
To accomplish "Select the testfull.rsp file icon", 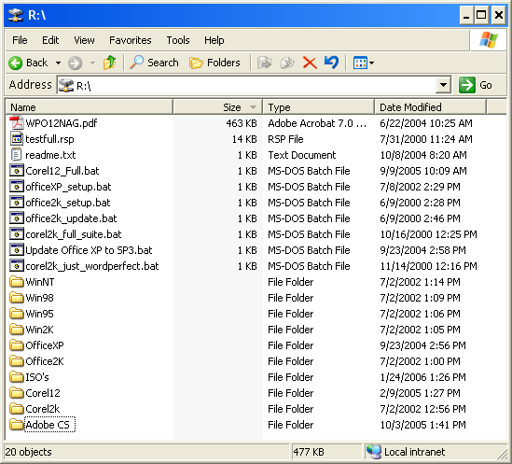I will click(17, 139).
